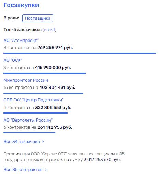Viewport: 160px width, 174px height.
Task: Click the blue bar under Центр Подготовки
Action: 35,113
